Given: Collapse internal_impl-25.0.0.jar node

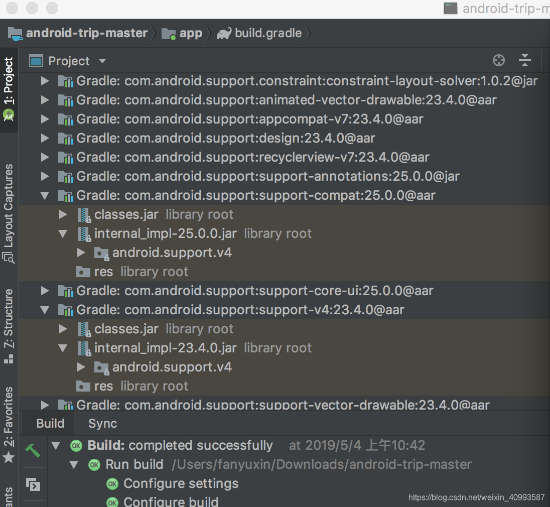Looking at the screenshot, I should (x=63, y=234).
